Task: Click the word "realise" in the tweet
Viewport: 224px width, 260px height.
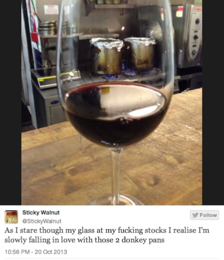Action: click(184, 230)
